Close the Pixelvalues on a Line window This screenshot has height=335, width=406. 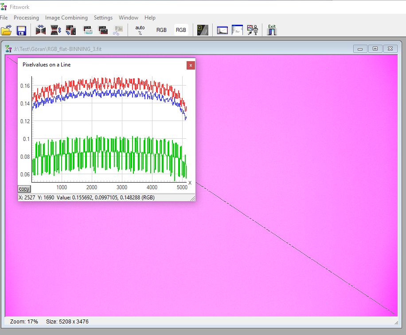tap(191, 65)
